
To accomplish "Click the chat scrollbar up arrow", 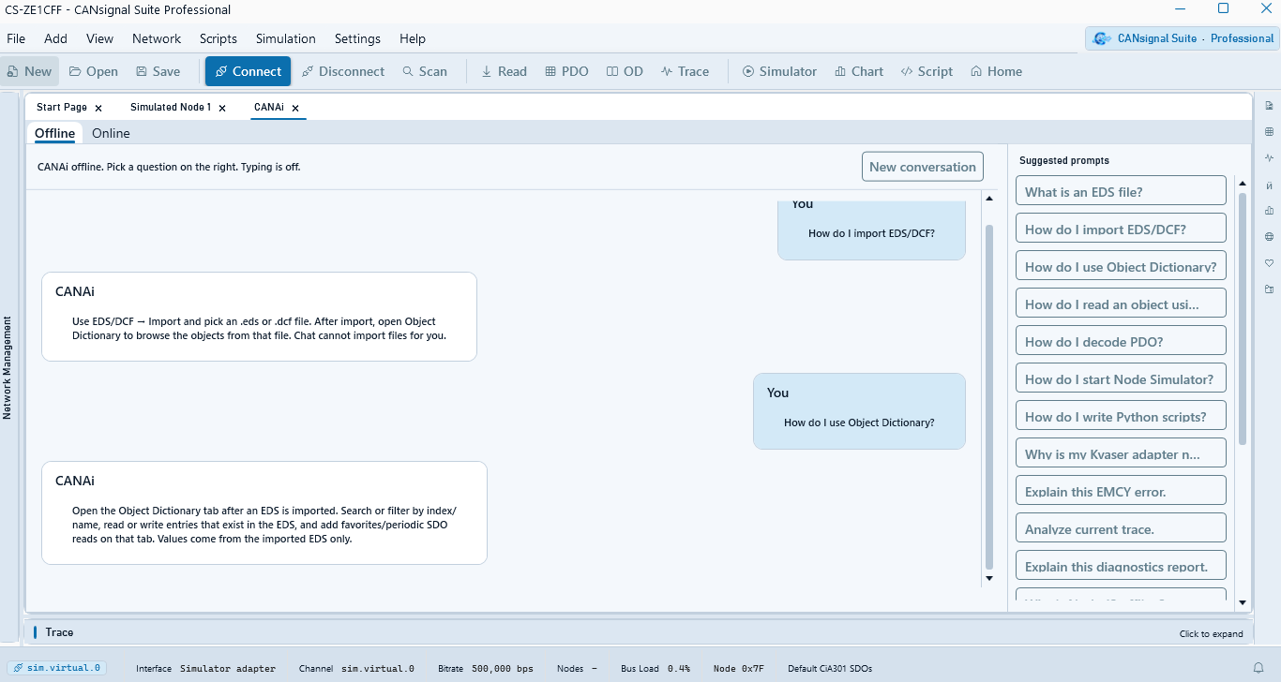I will pyautogui.click(x=988, y=198).
